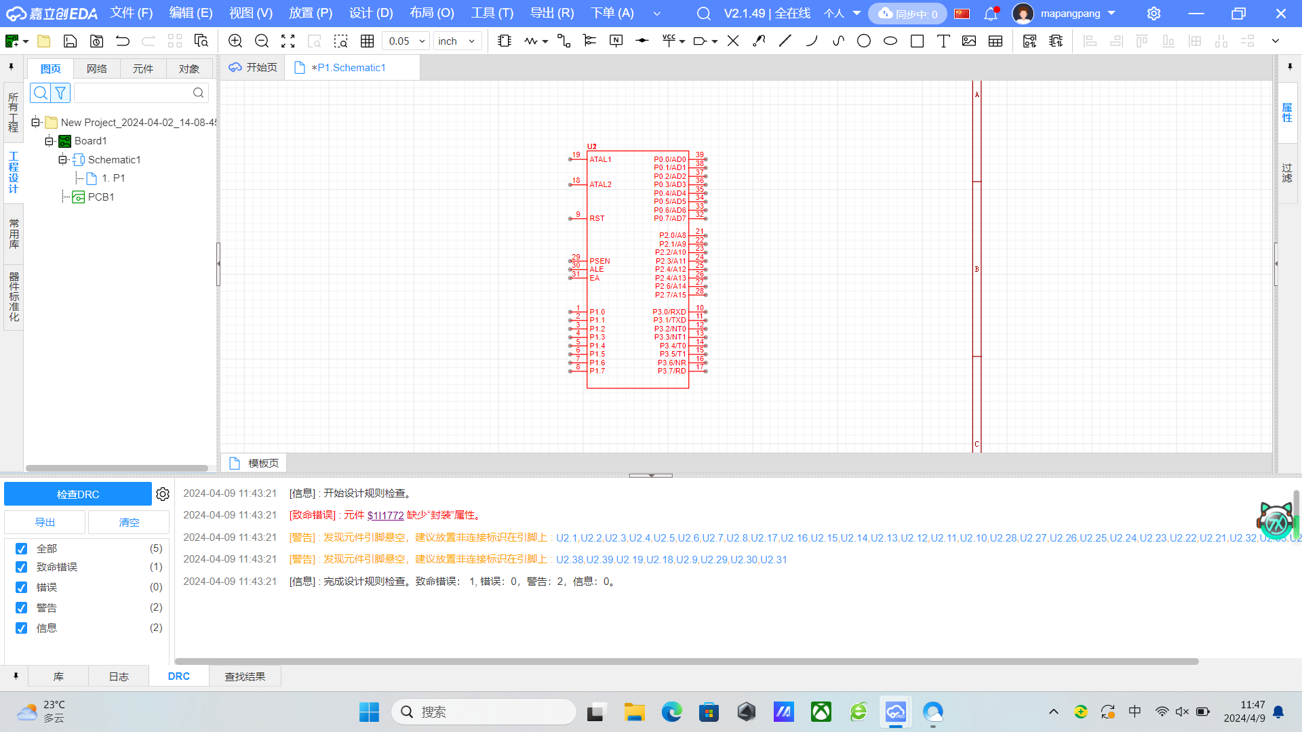Screen dimensions: 1302x732
Task: Click the 检查DRC button
Action: click(78, 494)
